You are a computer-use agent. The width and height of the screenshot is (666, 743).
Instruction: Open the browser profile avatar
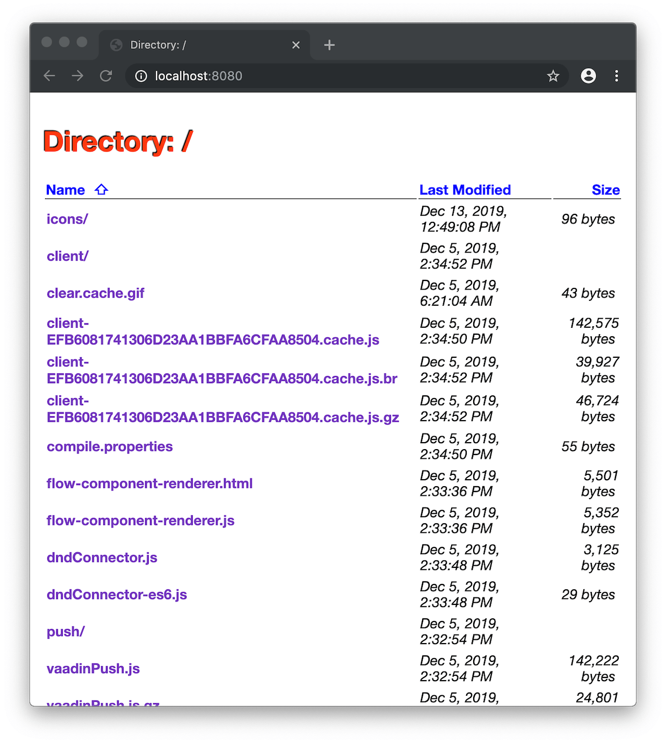coord(588,76)
